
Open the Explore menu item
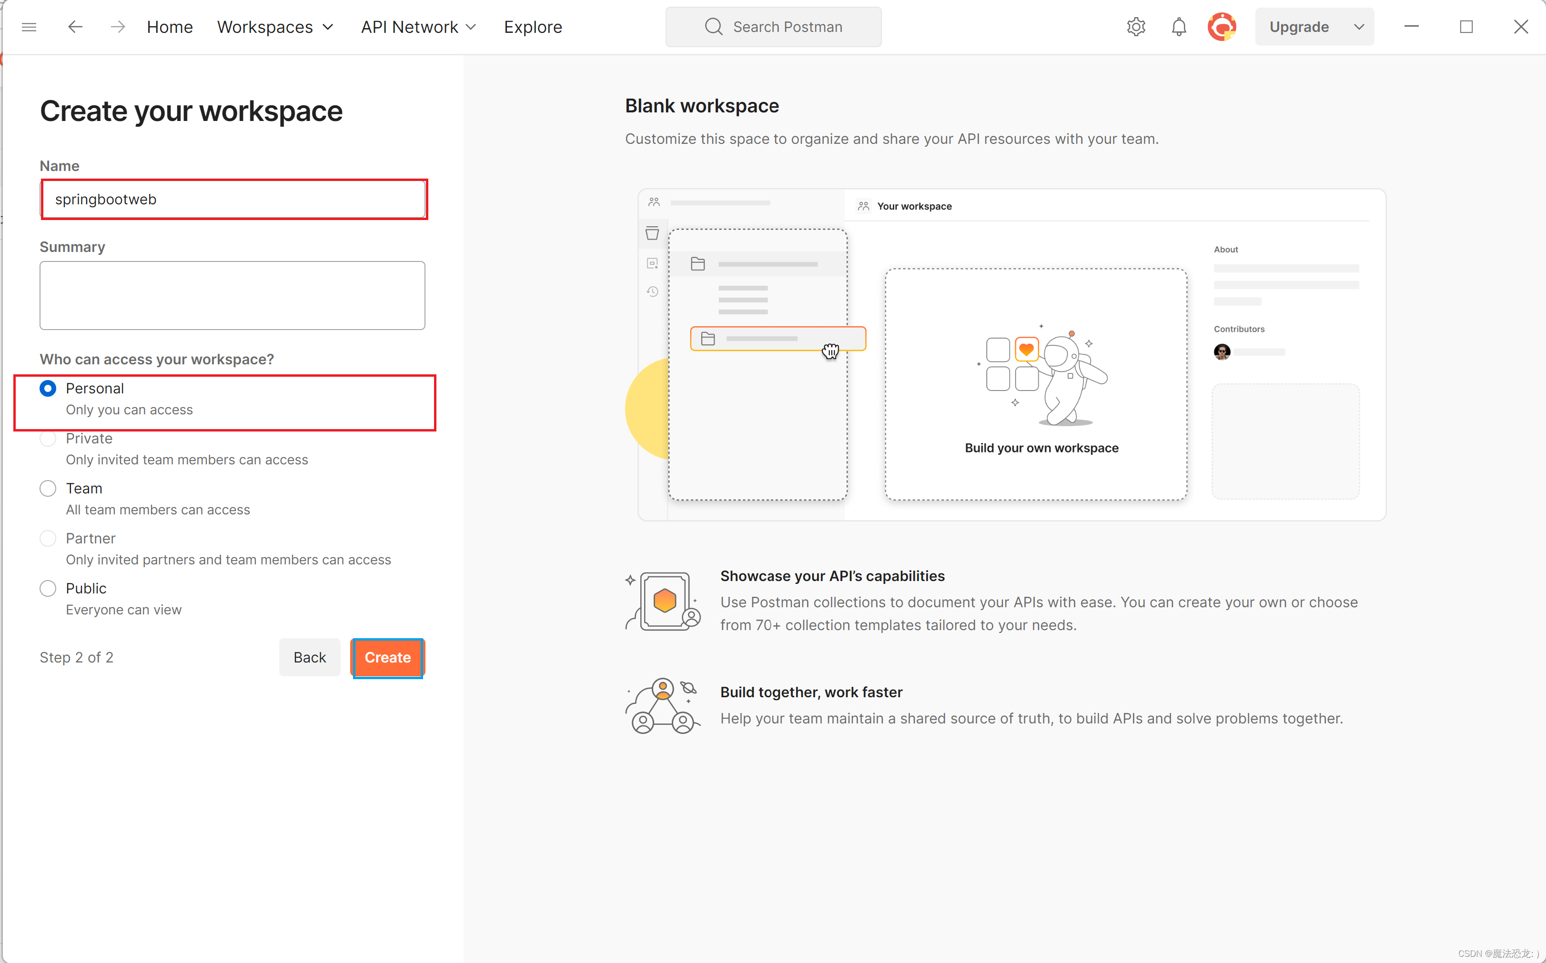tap(533, 27)
